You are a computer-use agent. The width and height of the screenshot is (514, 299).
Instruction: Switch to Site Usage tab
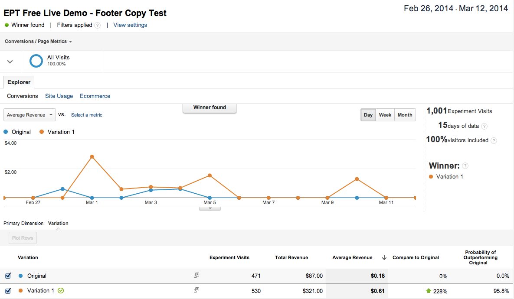(59, 96)
